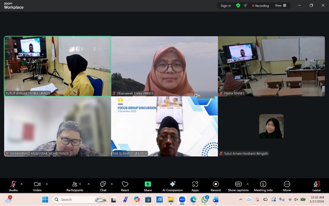The width and height of the screenshot is (329, 206).
Task: Expand the caret next to Show captions
Action: pos(247,184)
